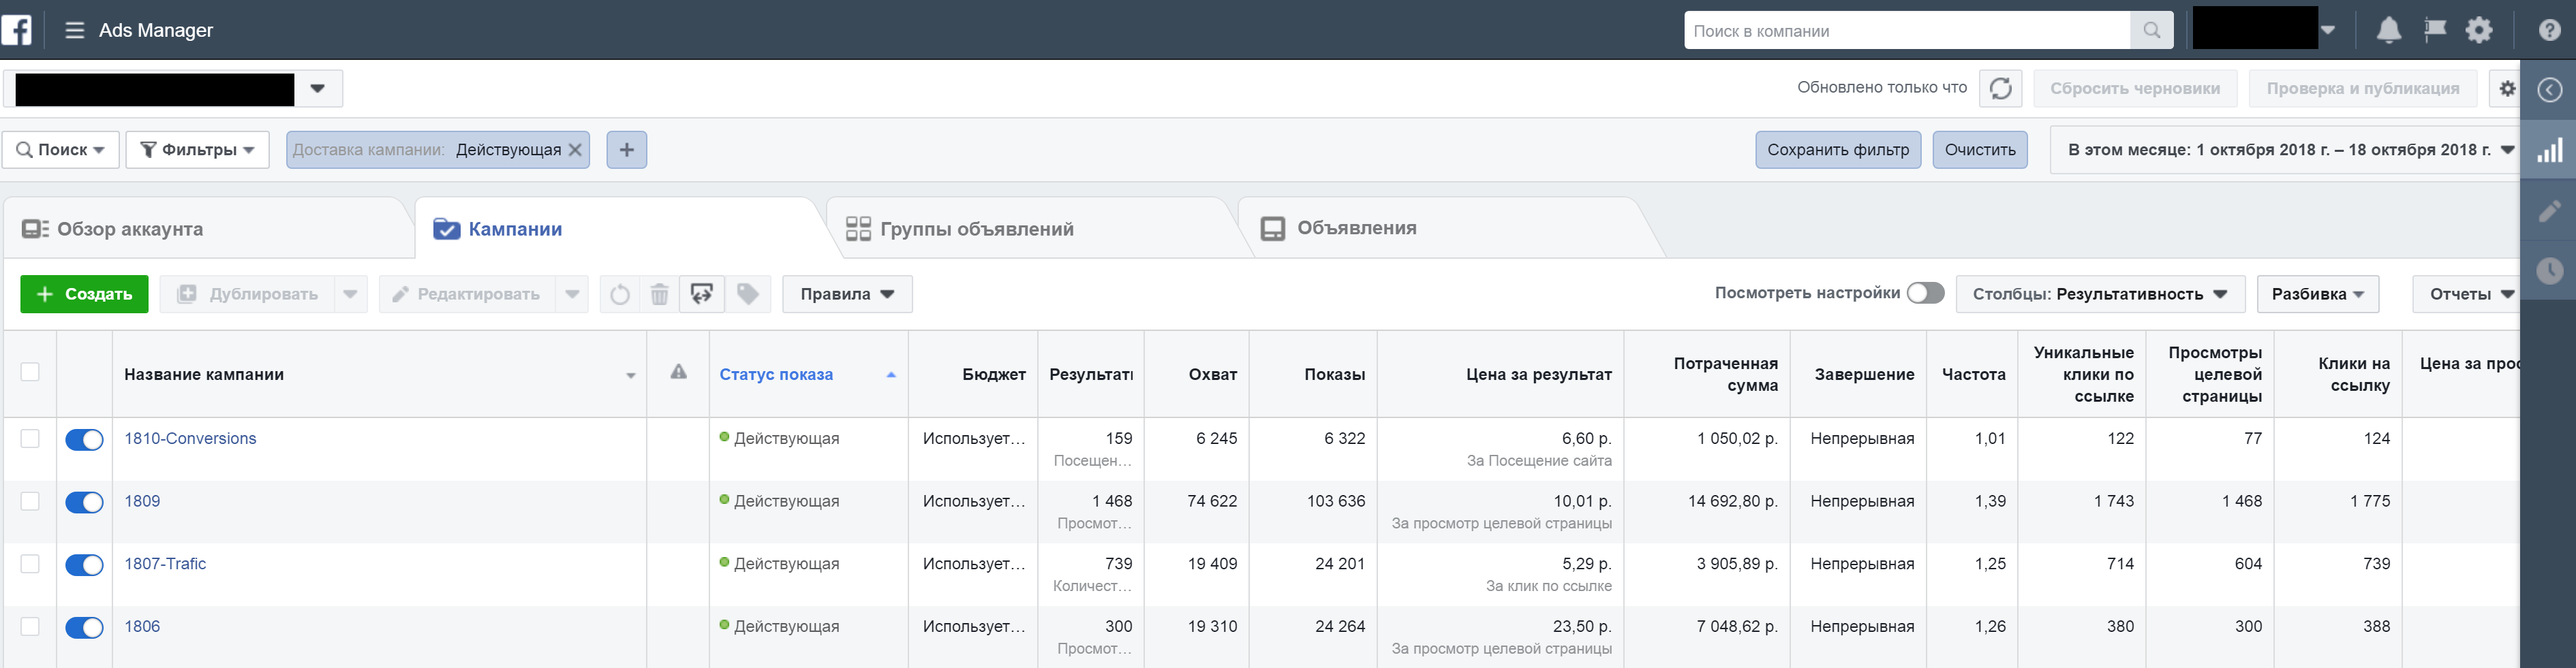Click the Очистить button

(x=1980, y=150)
